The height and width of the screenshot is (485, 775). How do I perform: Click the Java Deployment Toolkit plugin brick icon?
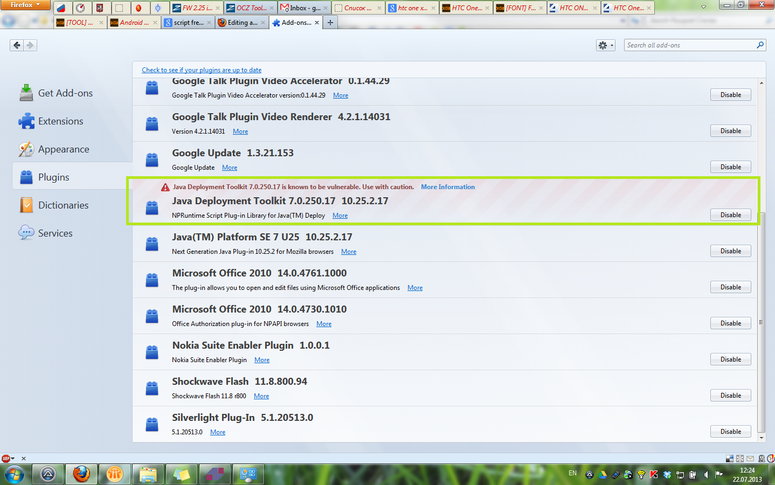tap(152, 208)
